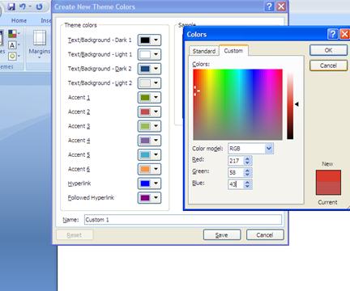Switch to the Standard tab

(204, 51)
